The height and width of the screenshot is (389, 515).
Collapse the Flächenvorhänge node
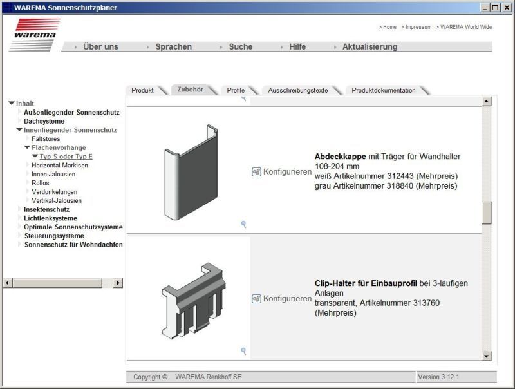(27, 147)
